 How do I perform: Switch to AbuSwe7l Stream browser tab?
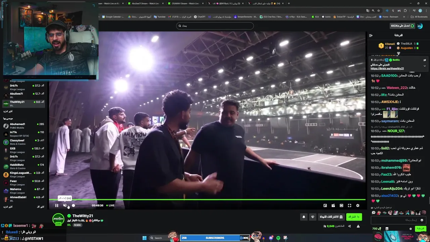coord(145,3)
